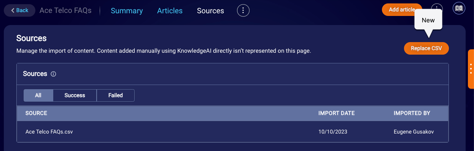The image size is (474, 151).
Task: Go back using the Back button
Action: click(x=19, y=10)
